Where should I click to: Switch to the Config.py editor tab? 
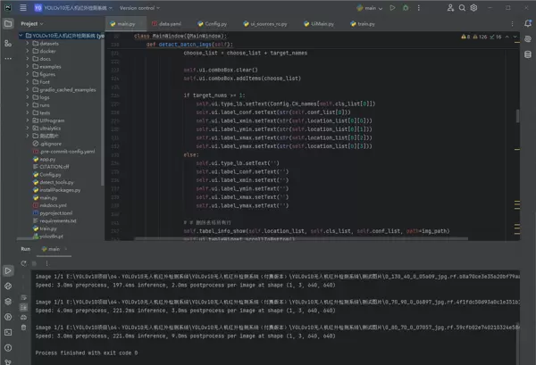[214, 24]
